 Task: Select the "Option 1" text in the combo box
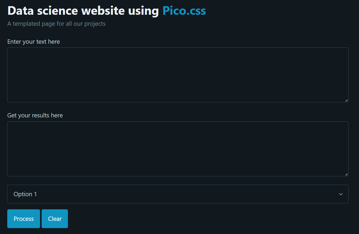[25, 194]
